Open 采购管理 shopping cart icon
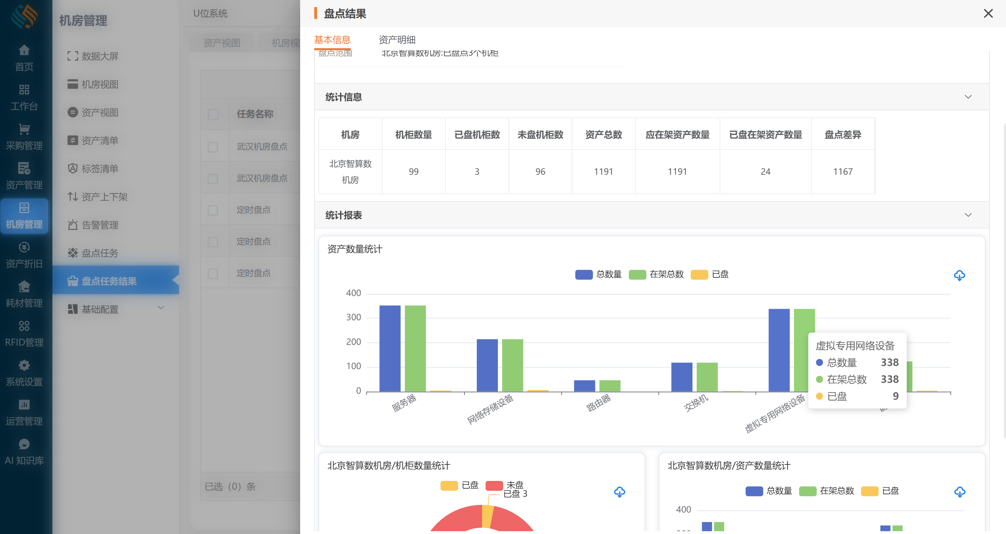This screenshot has height=534, width=1006. [24, 129]
